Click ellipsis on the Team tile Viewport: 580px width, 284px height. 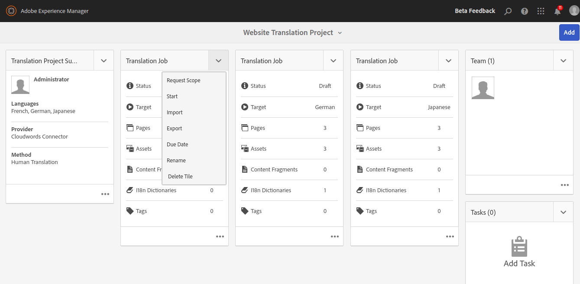[x=565, y=185]
